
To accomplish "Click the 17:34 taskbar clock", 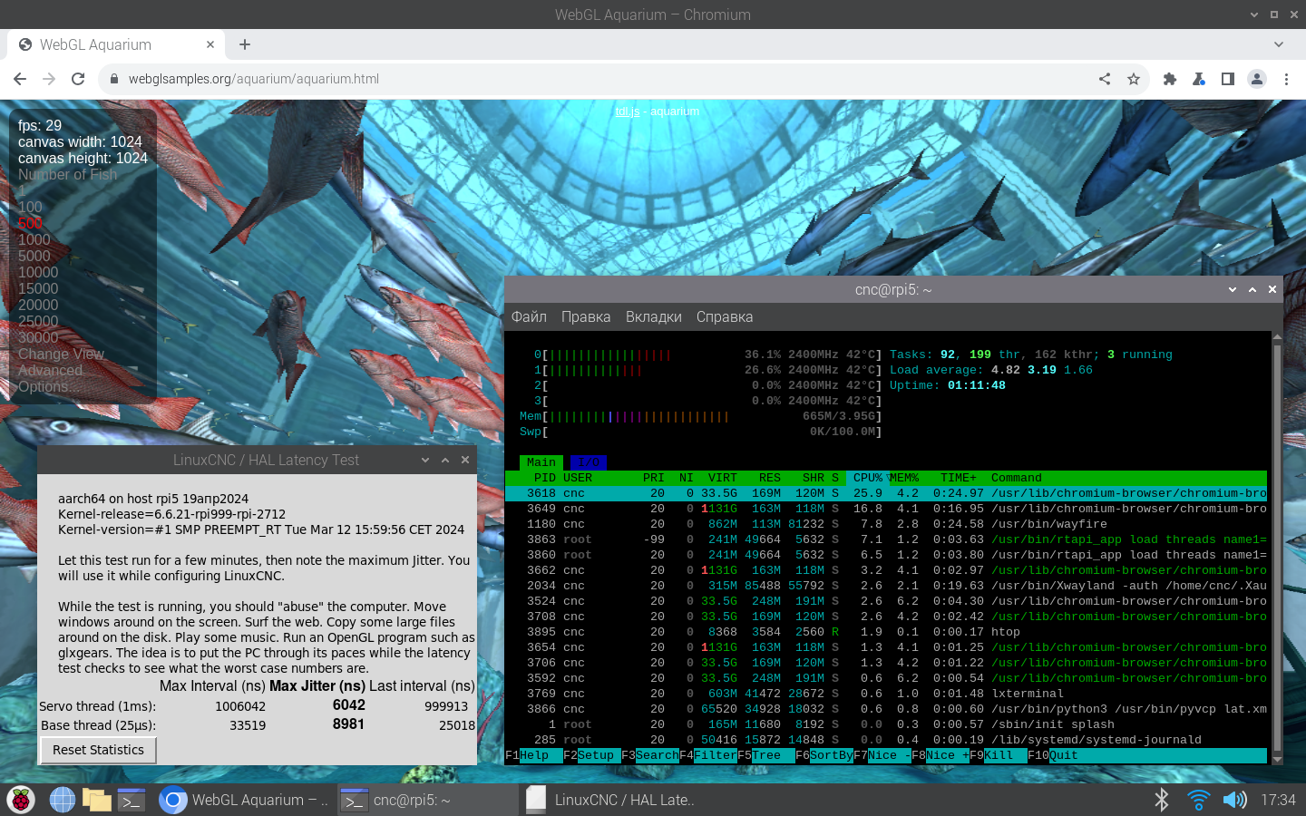I will [x=1278, y=800].
